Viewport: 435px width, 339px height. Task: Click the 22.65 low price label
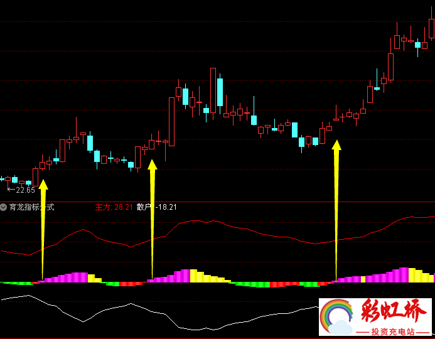[x=23, y=190]
